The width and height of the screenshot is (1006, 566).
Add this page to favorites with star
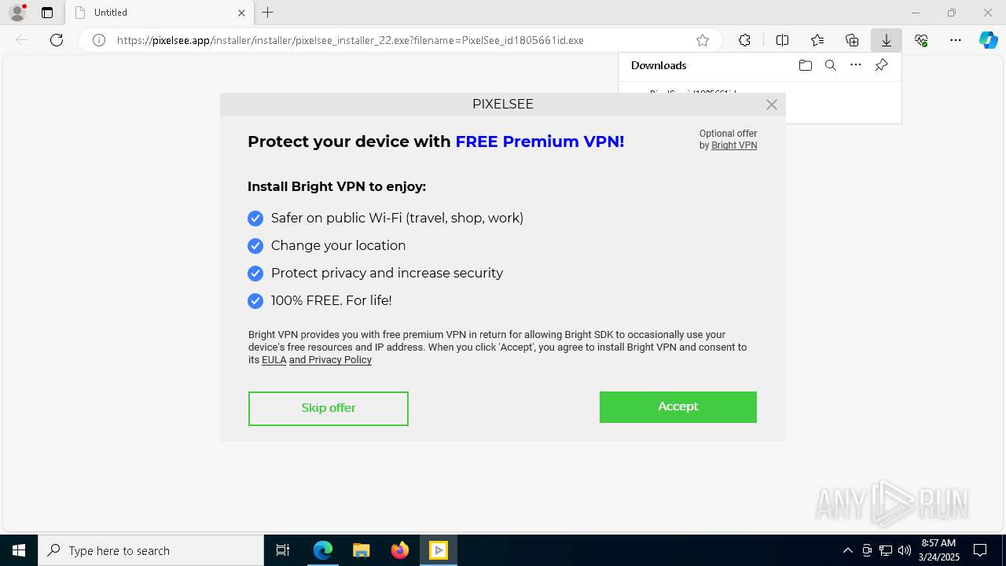[x=703, y=40]
